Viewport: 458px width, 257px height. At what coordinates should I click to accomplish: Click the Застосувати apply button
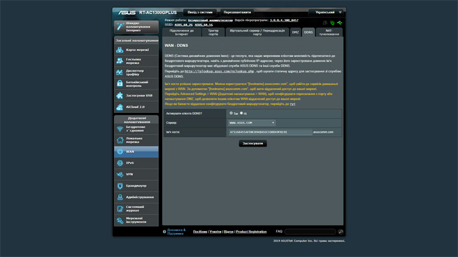[253, 143]
